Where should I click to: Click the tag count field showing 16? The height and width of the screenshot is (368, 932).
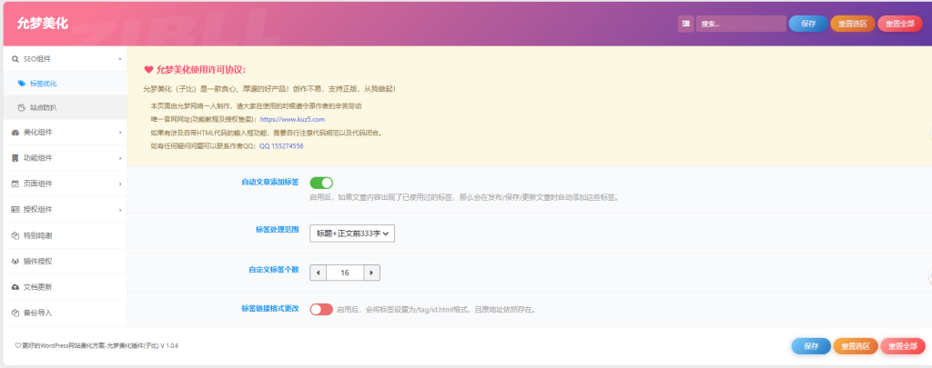(x=345, y=273)
